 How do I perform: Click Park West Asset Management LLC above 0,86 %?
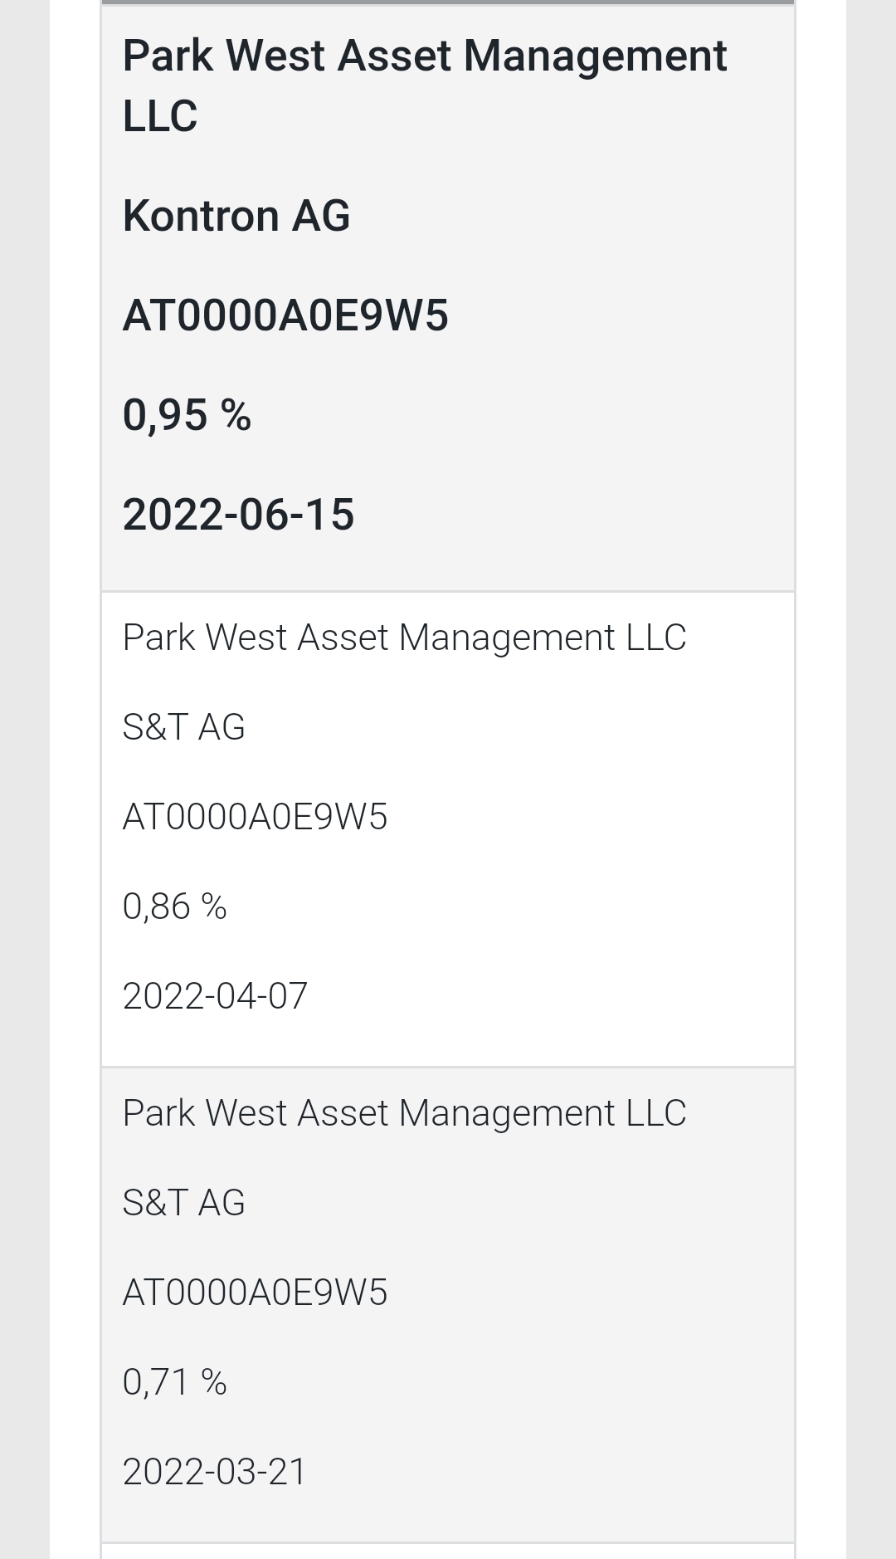point(404,638)
